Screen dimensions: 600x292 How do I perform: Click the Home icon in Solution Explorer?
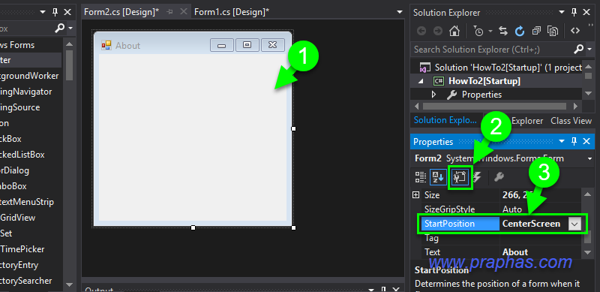pos(454,31)
